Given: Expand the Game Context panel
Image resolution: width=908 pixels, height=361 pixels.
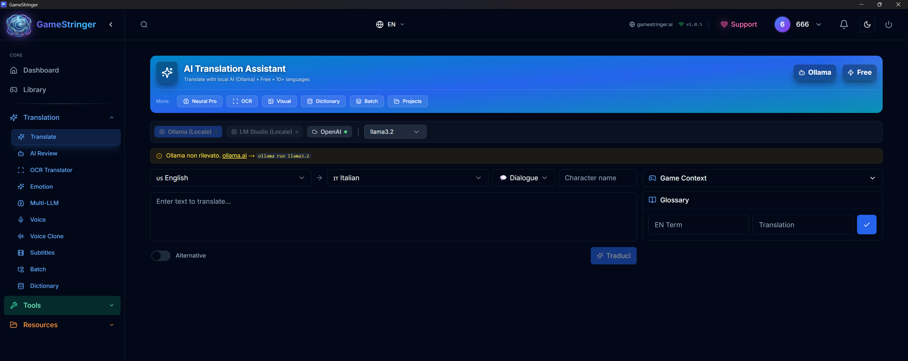Looking at the screenshot, I should click(x=762, y=178).
